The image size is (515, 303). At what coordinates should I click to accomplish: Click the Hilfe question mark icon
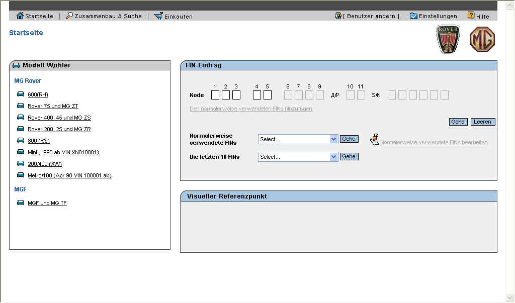471,16
